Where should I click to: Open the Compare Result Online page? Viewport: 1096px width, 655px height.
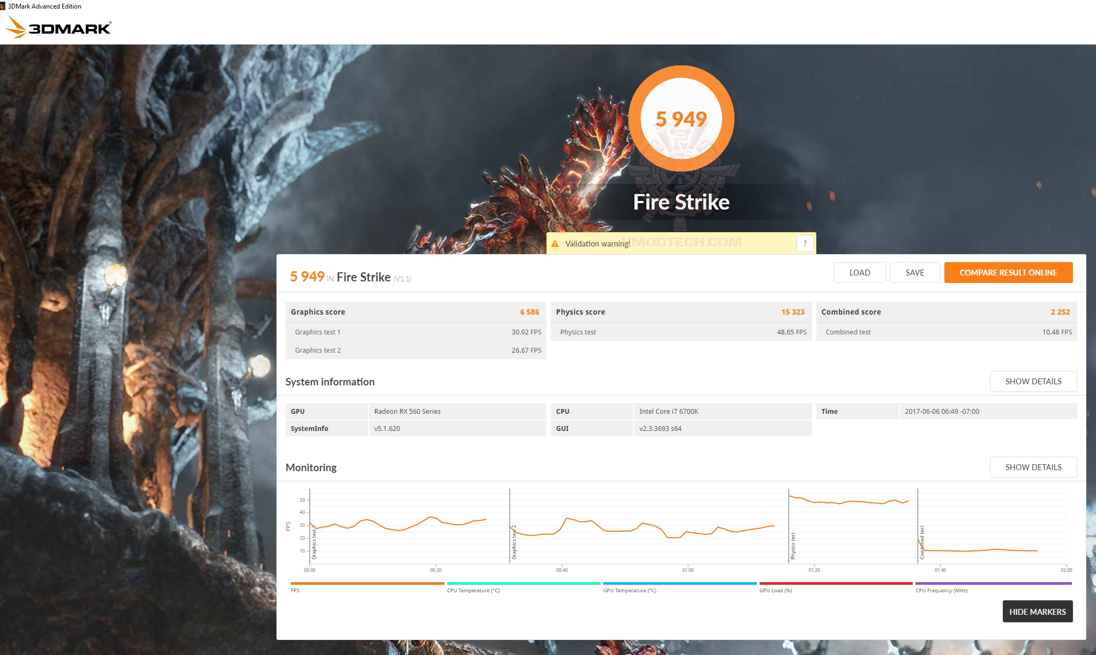point(1008,272)
